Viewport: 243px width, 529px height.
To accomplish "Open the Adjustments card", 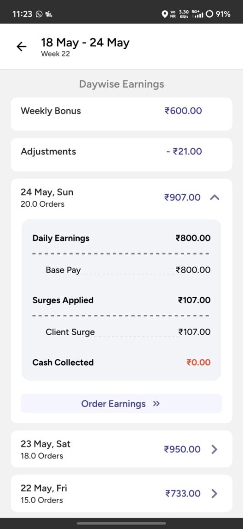I will [121, 155].
